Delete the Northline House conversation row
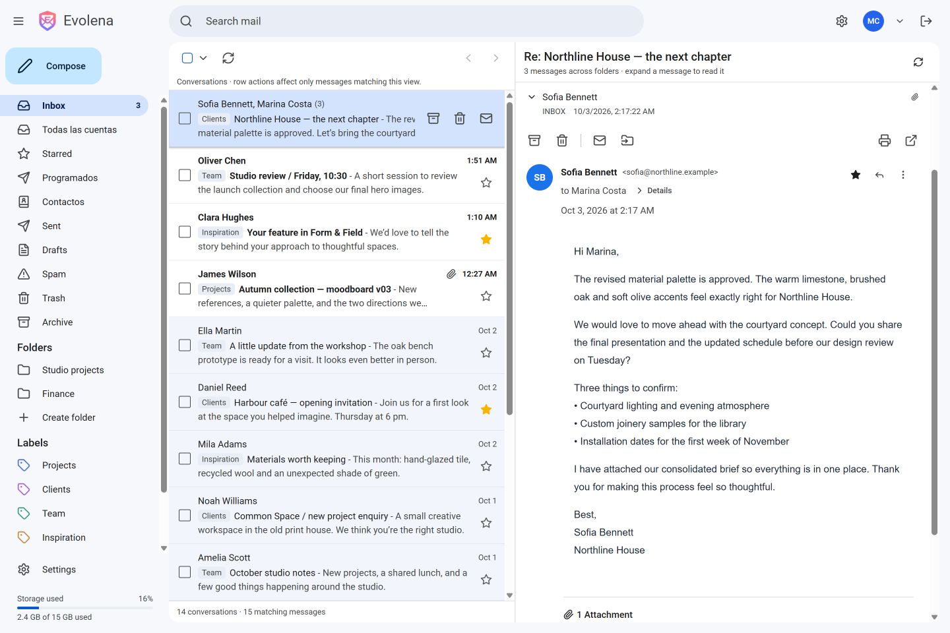 (x=460, y=119)
